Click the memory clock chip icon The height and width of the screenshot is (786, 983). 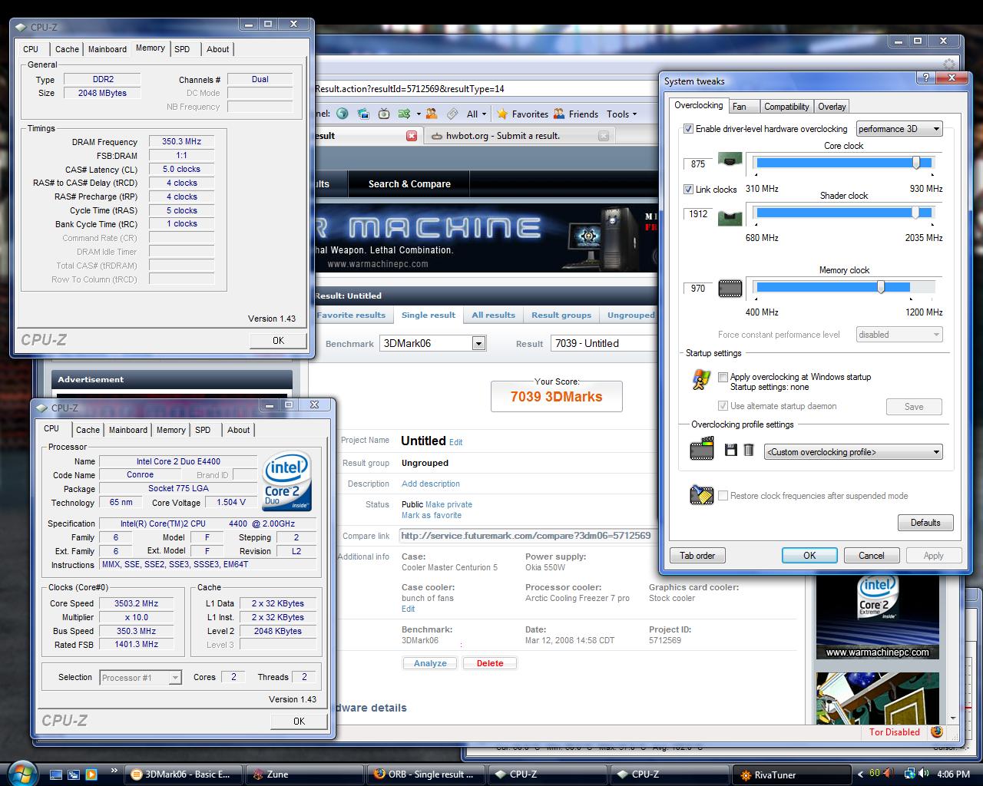coord(730,289)
